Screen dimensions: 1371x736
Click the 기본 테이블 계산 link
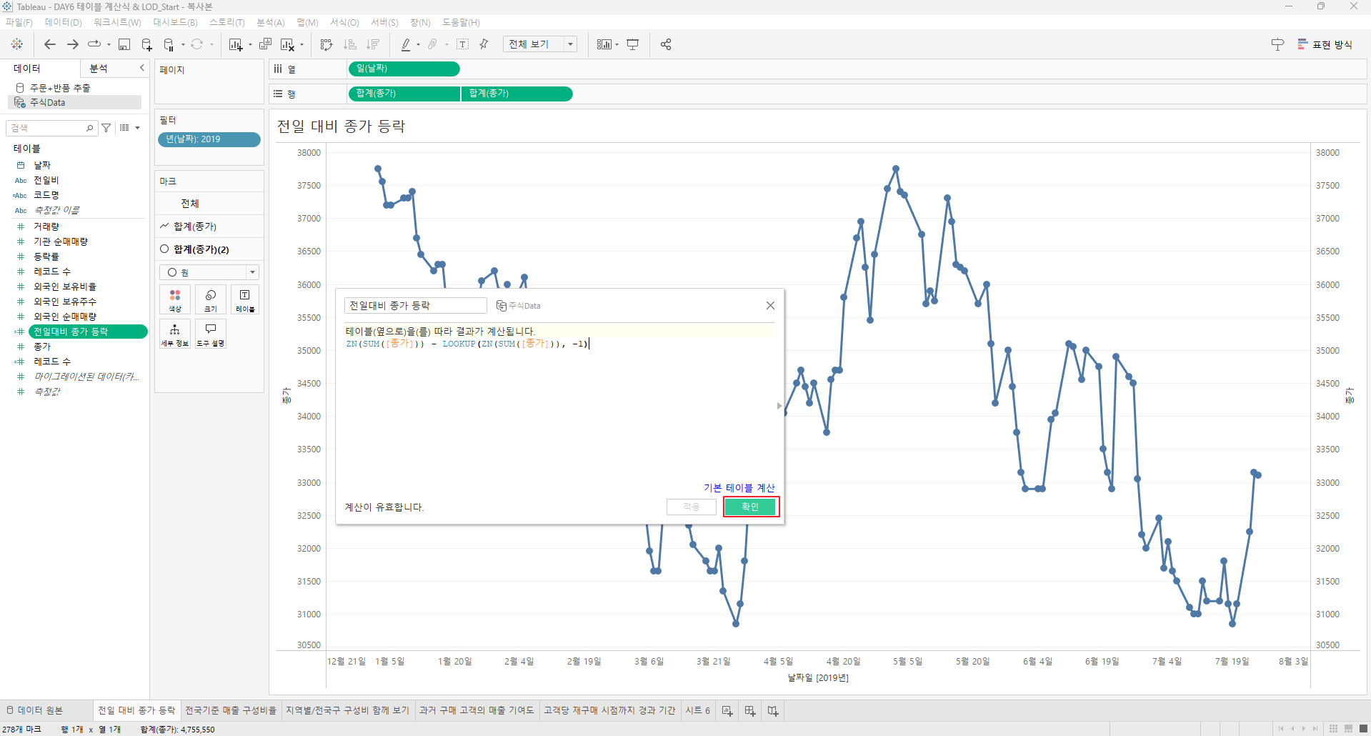coord(739,488)
